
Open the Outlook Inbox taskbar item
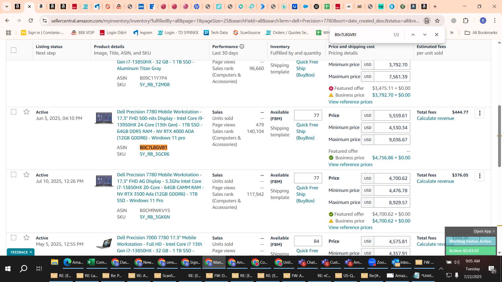tap(401, 262)
